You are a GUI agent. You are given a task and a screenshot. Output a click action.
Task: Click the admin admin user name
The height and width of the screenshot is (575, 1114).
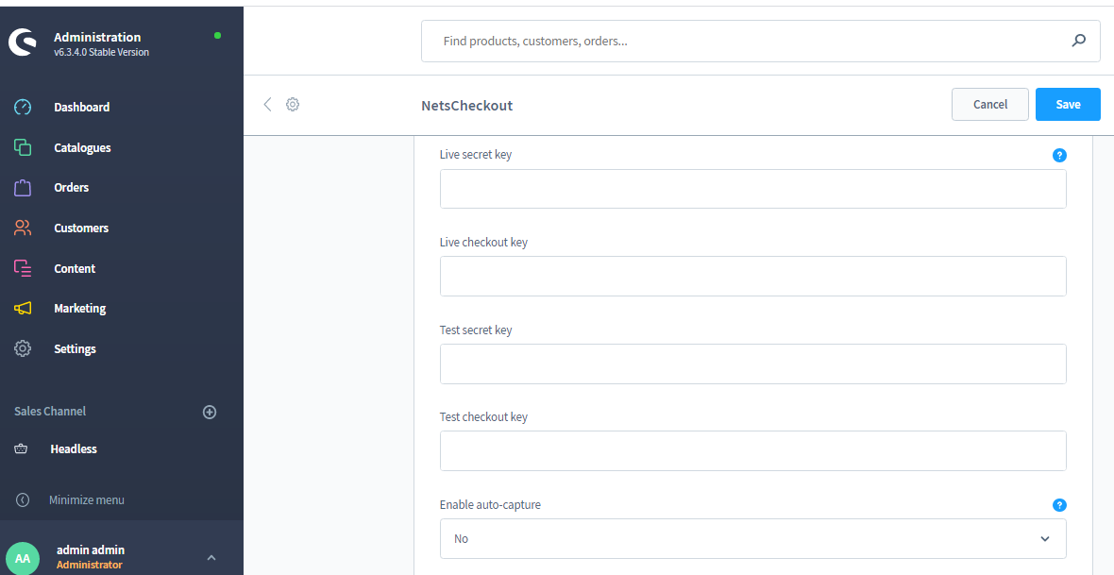pyautogui.click(x=91, y=550)
